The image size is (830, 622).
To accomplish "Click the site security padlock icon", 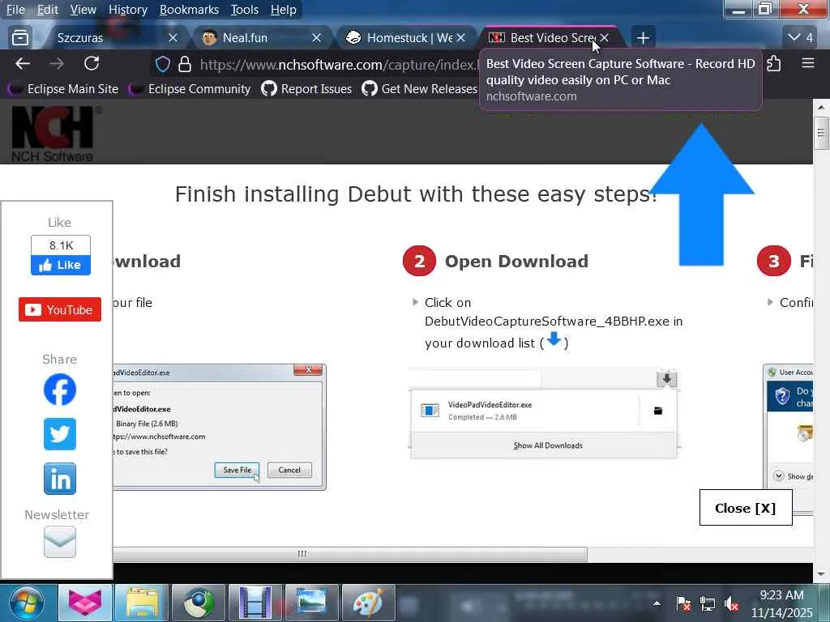I will [x=185, y=65].
